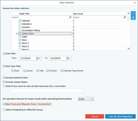Toggle Skip Previously Migrated Items checkbox

4,104
